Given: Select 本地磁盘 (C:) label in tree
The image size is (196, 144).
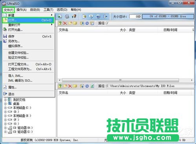Looking at the screenshot, I should point(22,108).
